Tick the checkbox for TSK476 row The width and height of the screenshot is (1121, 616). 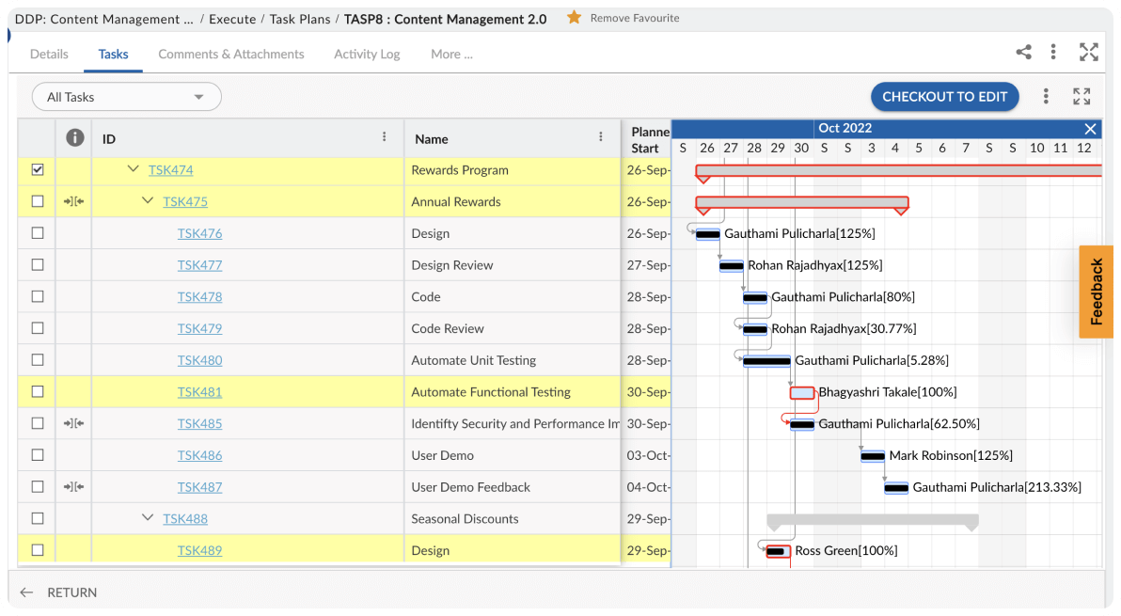point(38,233)
